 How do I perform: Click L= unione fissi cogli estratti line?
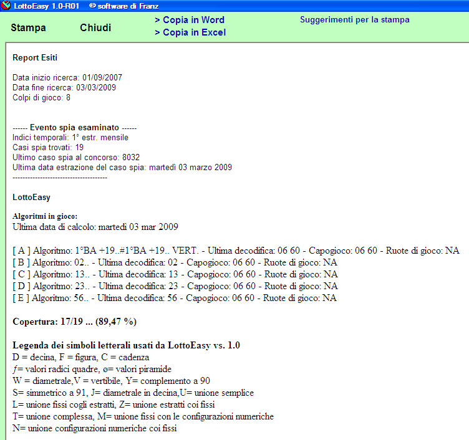pos(114,404)
